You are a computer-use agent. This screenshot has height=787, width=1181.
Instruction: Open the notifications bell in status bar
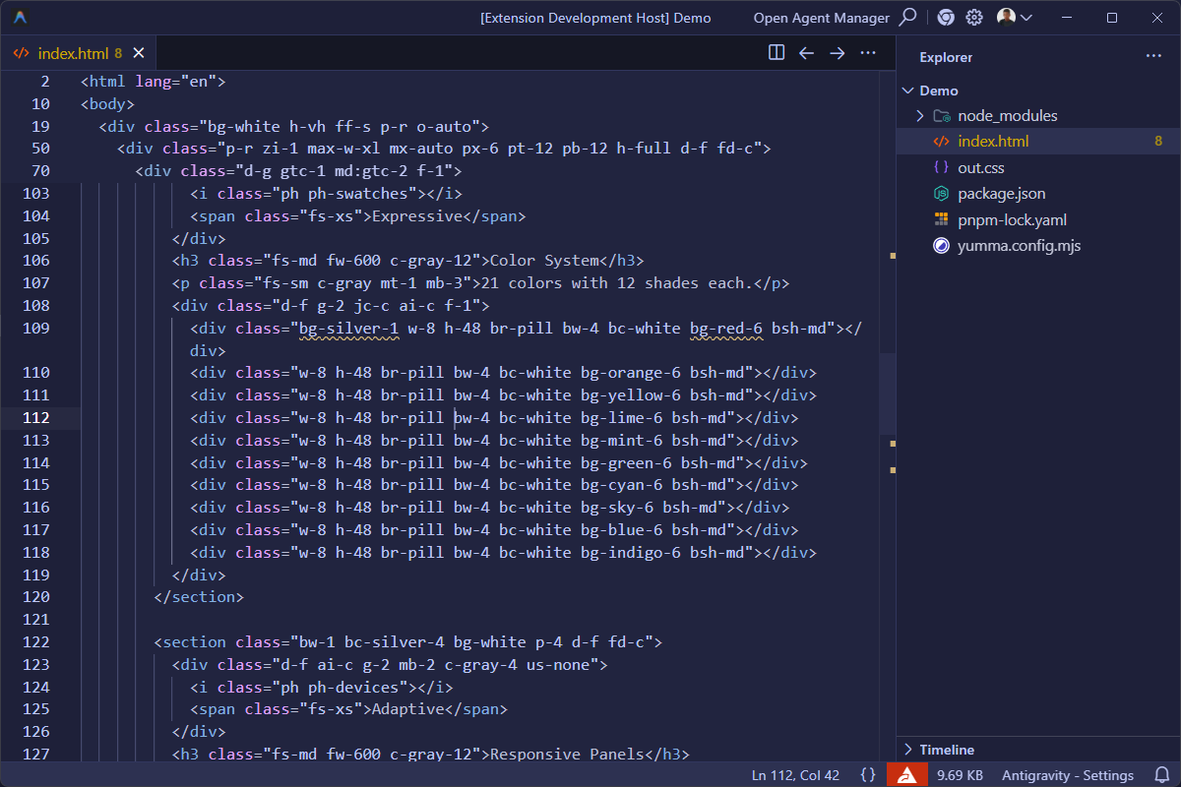click(x=1159, y=775)
